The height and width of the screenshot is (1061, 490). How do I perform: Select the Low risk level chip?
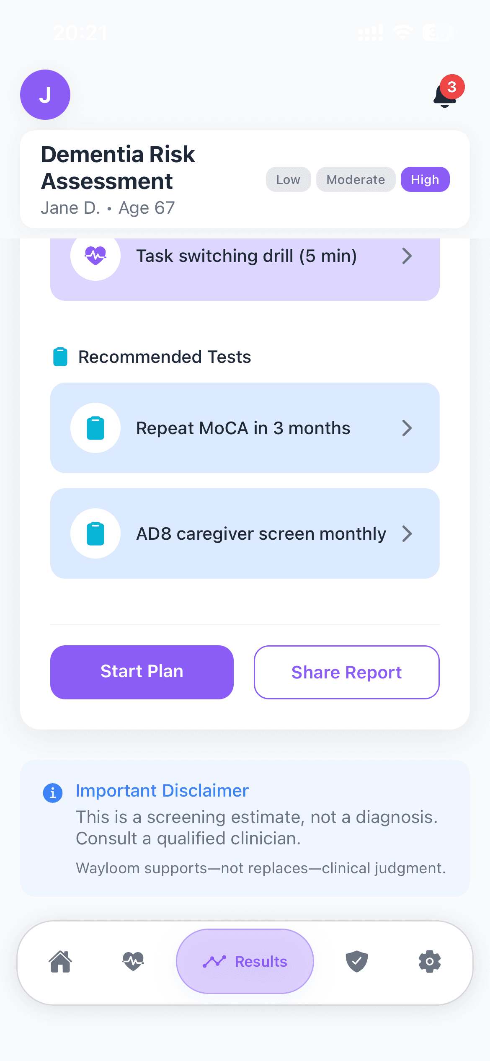pos(288,179)
